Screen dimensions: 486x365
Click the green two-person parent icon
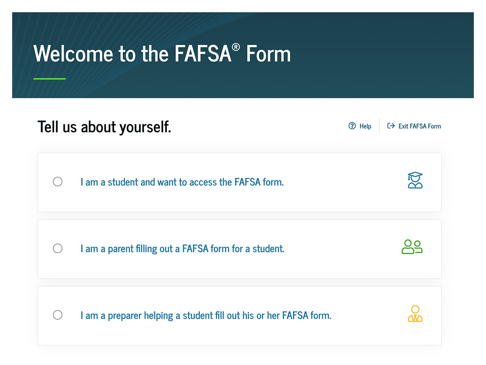coord(412,247)
